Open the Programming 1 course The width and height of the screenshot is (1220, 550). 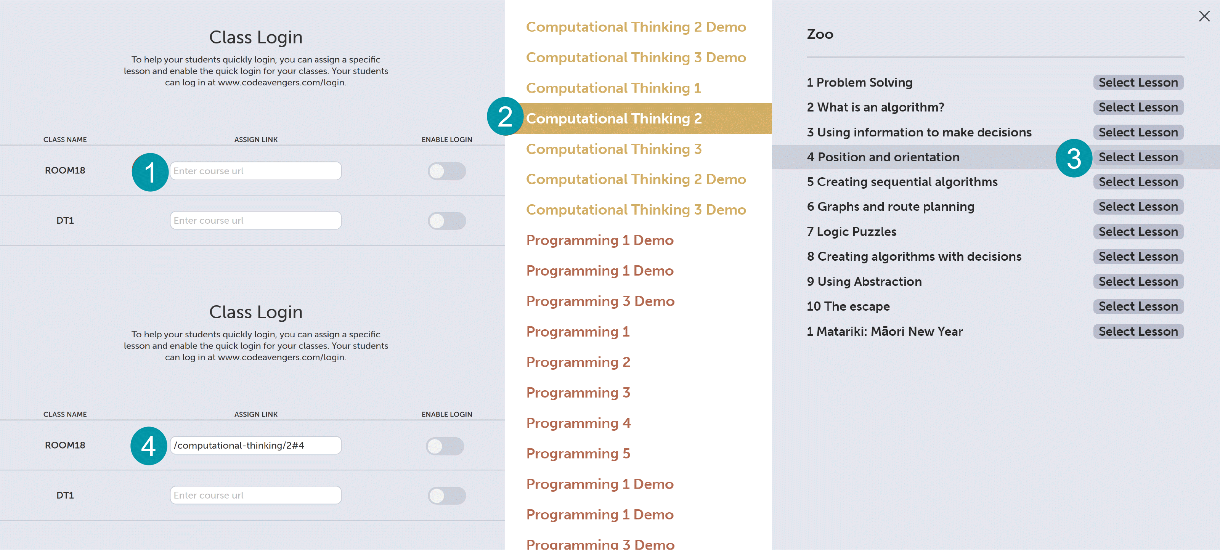[x=577, y=331]
